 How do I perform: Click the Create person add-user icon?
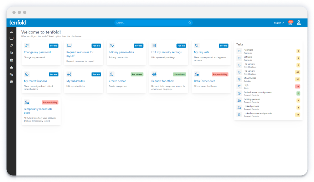click(112, 74)
